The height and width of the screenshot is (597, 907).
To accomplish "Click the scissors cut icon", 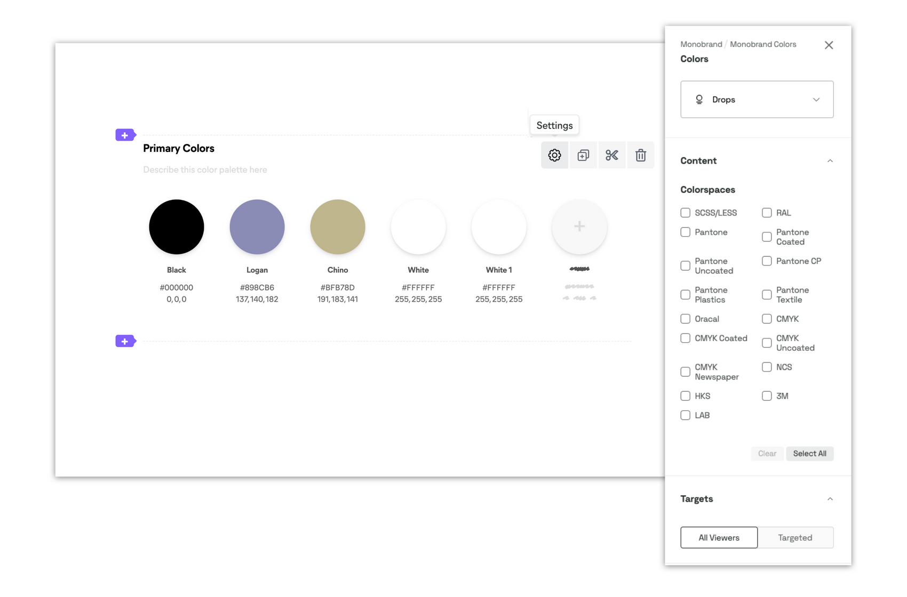I will pyautogui.click(x=612, y=155).
